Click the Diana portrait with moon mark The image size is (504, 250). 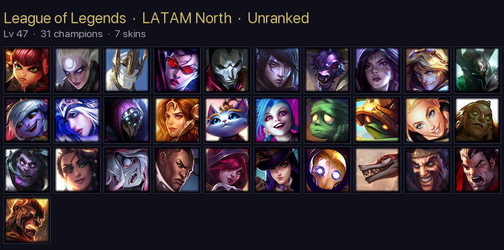(x=77, y=70)
